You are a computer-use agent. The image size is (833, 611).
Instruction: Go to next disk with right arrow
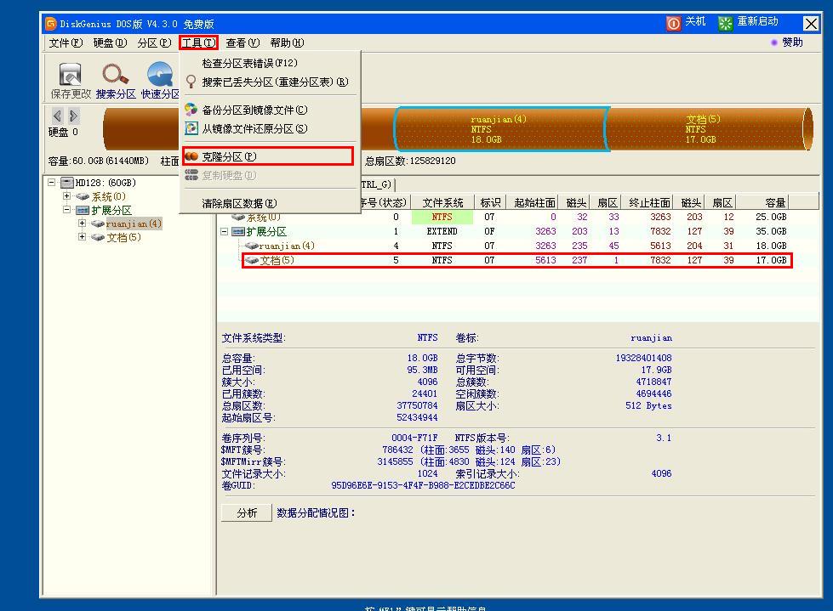(73, 116)
